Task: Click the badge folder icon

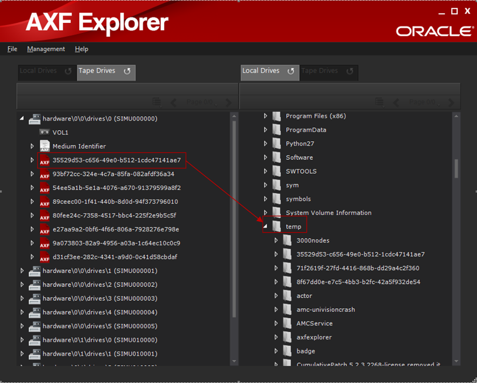Action: [287, 351]
